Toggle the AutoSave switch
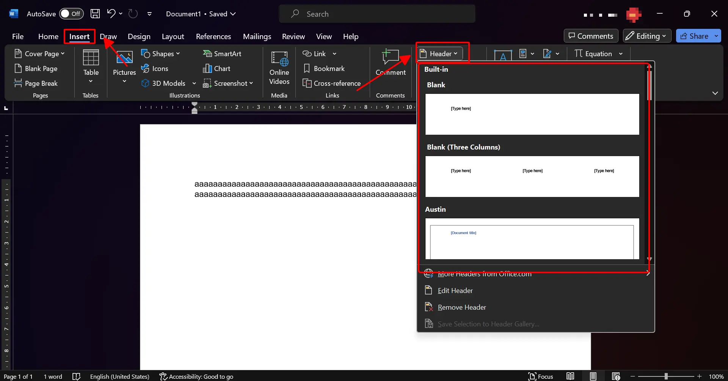The image size is (728, 381). 71,14
